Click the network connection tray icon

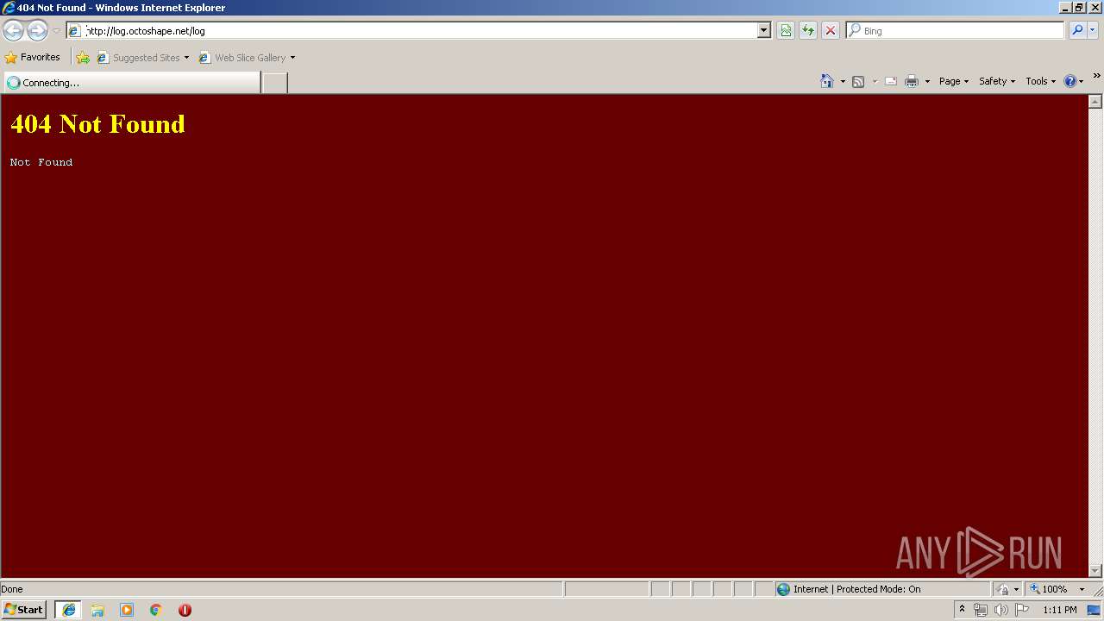tap(981, 610)
